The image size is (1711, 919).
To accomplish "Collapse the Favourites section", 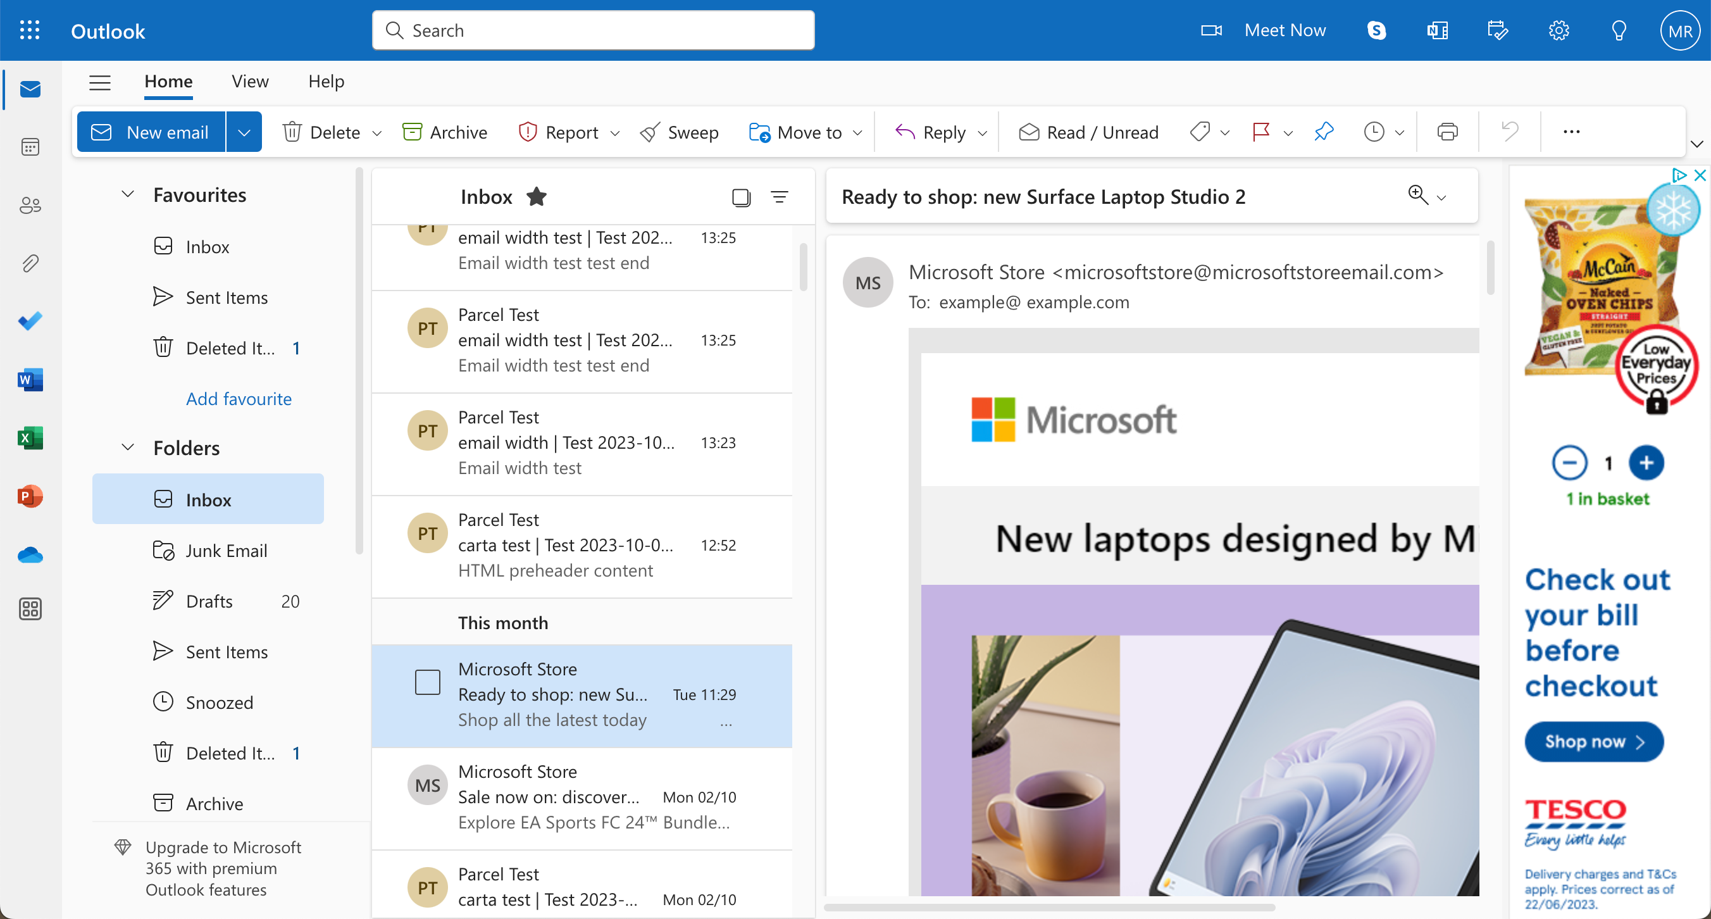I will point(128,195).
